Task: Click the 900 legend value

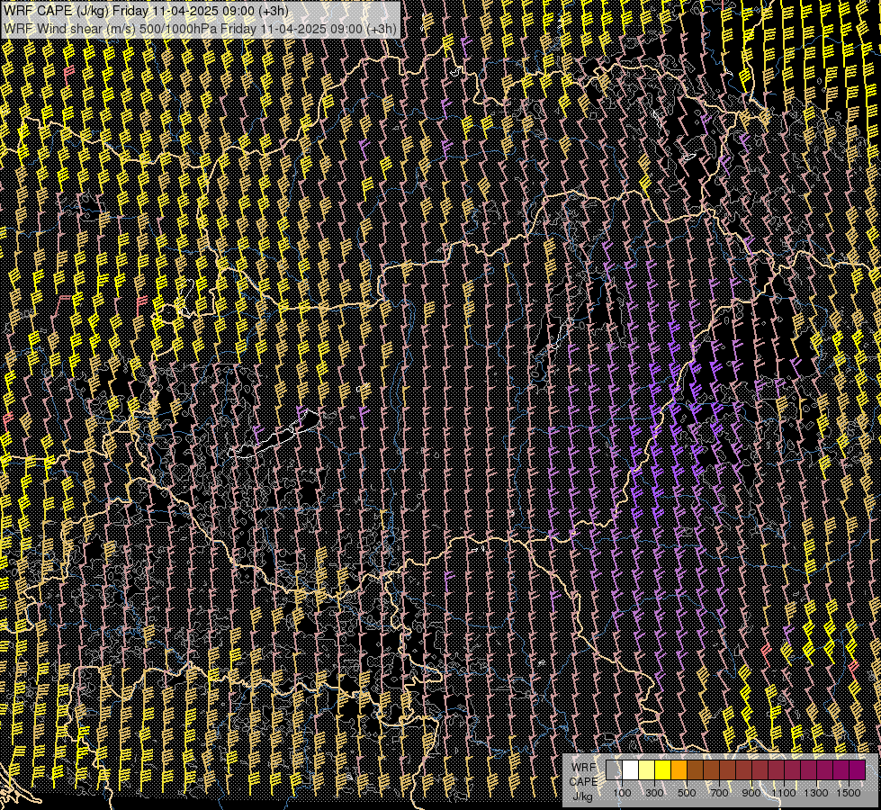Action: 751,793
